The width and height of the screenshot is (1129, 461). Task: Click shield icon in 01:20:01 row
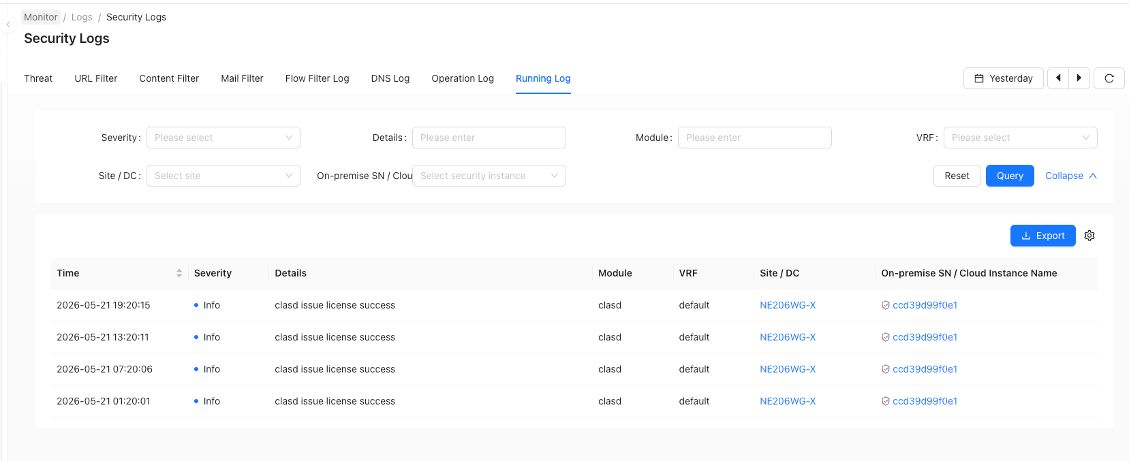[x=886, y=401]
